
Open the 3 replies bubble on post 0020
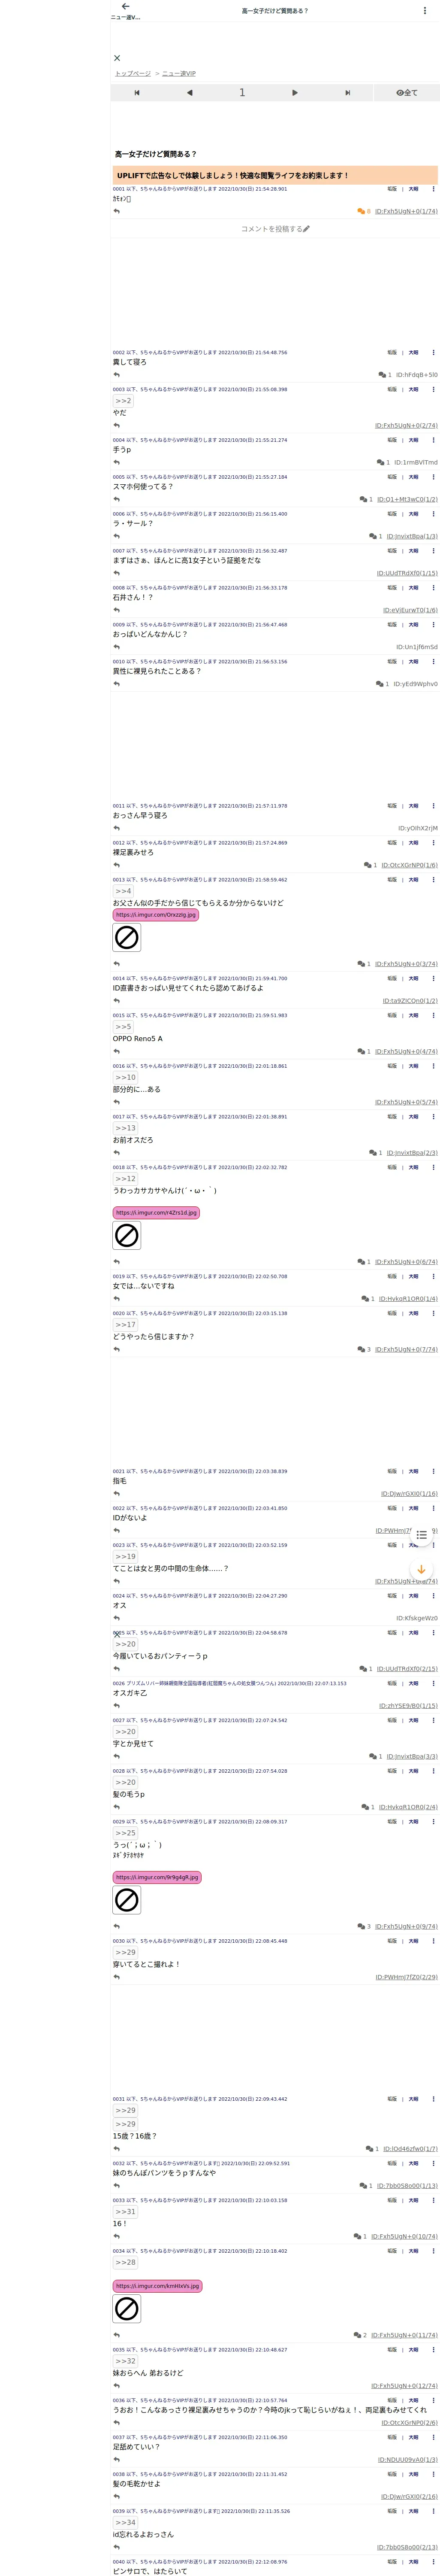pos(365,1350)
